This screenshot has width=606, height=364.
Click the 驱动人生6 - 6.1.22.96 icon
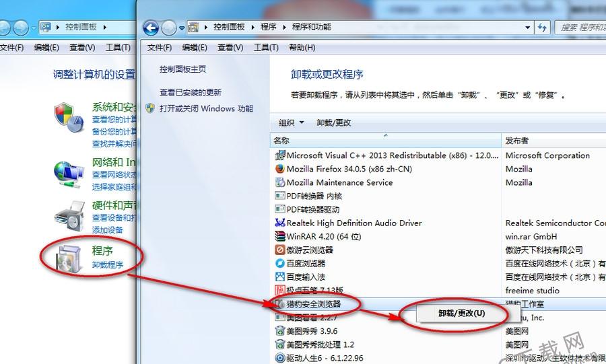(x=280, y=358)
